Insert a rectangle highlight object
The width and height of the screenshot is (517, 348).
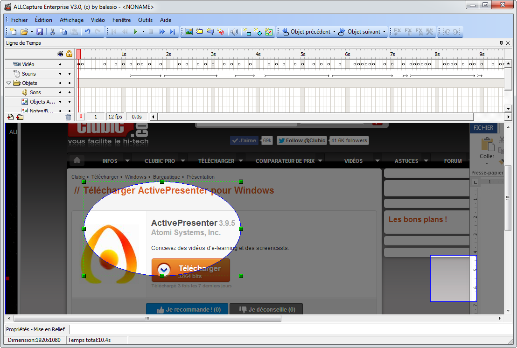[x=247, y=32]
